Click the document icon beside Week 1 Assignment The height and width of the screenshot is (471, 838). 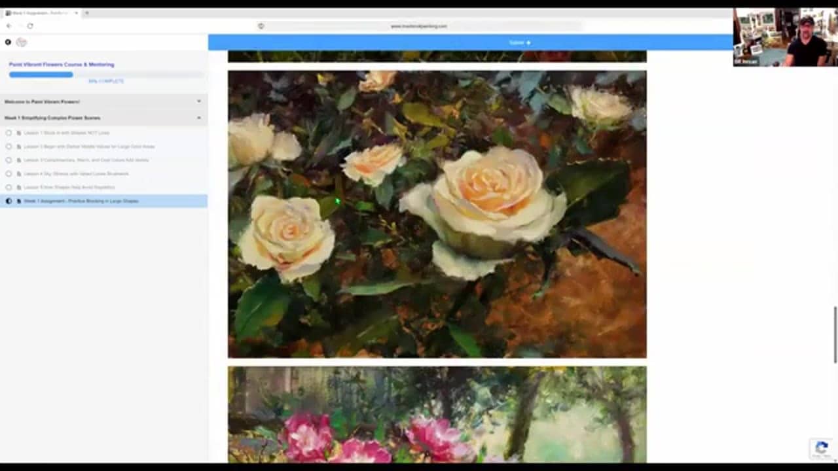19,201
